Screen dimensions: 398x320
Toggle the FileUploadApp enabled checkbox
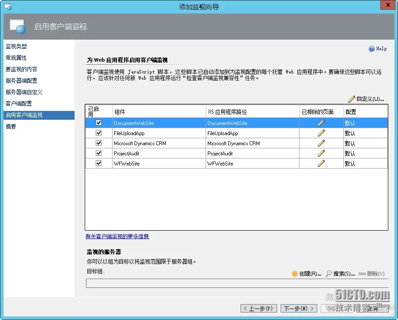click(98, 133)
